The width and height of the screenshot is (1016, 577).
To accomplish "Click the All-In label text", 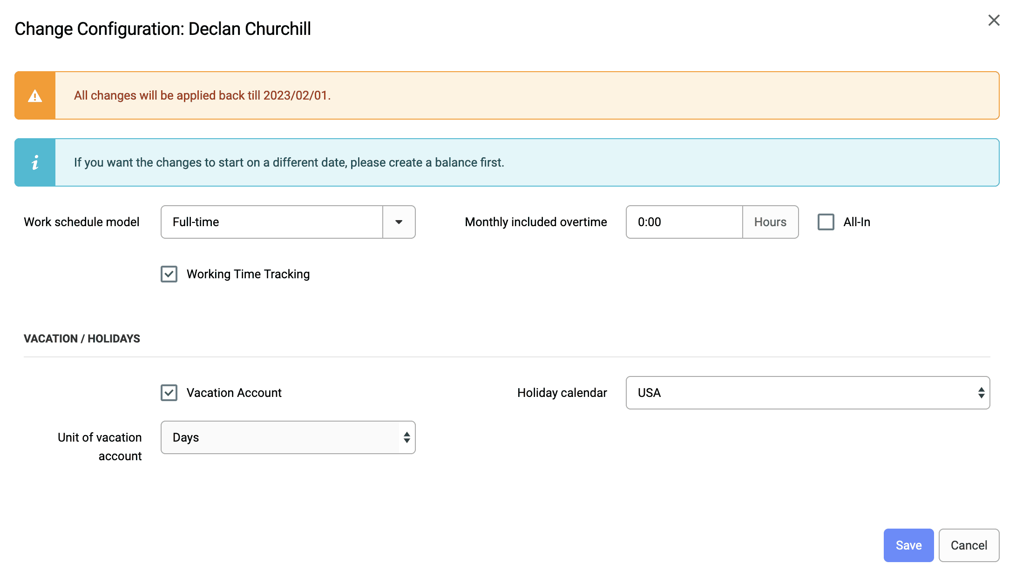I will pos(857,222).
